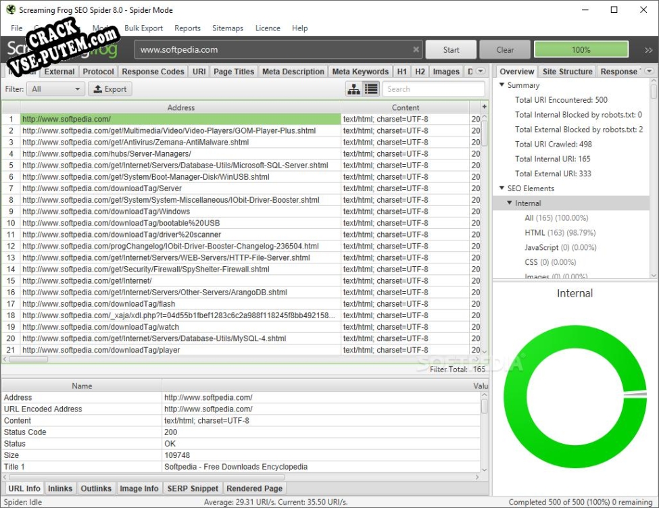This screenshot has height=508, width=659.
Task: Open the Help menu
Action: pyautogui.click(x=299, y=28)
